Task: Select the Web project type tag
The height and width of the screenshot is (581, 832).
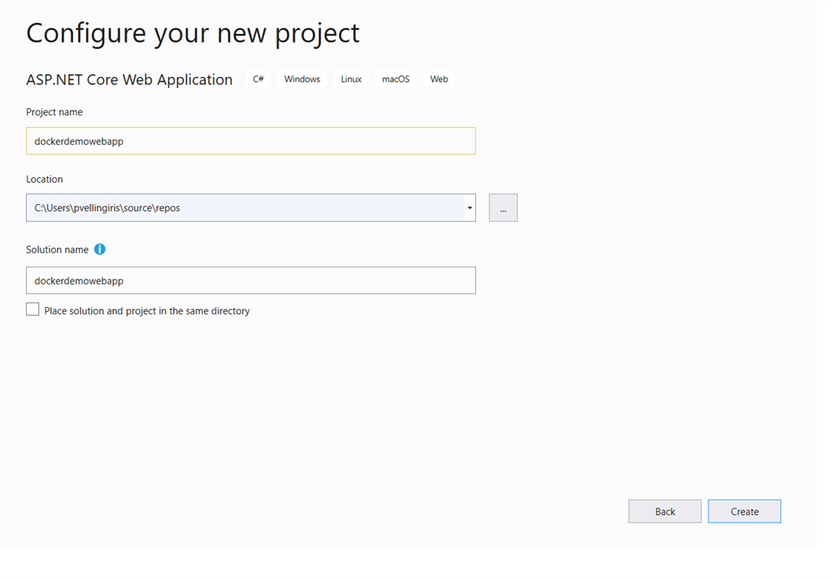Action: click(439, 79)
